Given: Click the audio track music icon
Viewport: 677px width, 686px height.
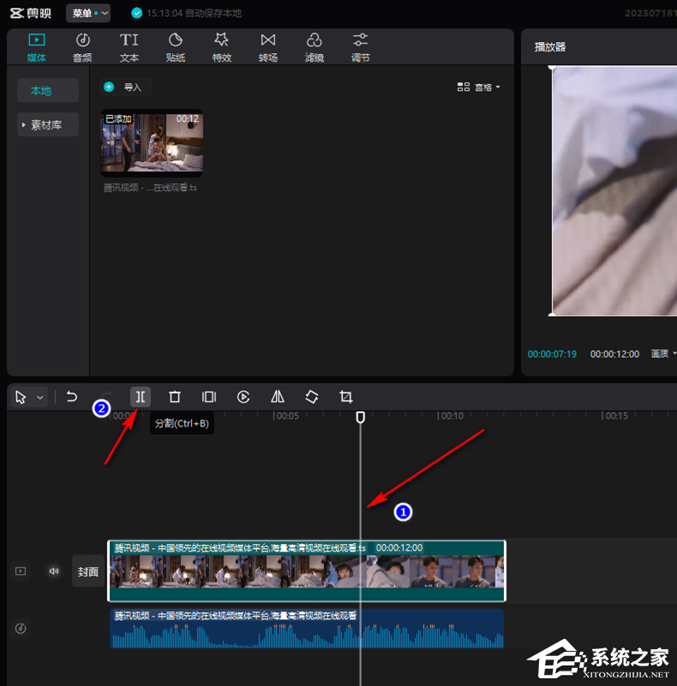Looking at the screenshot, I should (21, 629).
